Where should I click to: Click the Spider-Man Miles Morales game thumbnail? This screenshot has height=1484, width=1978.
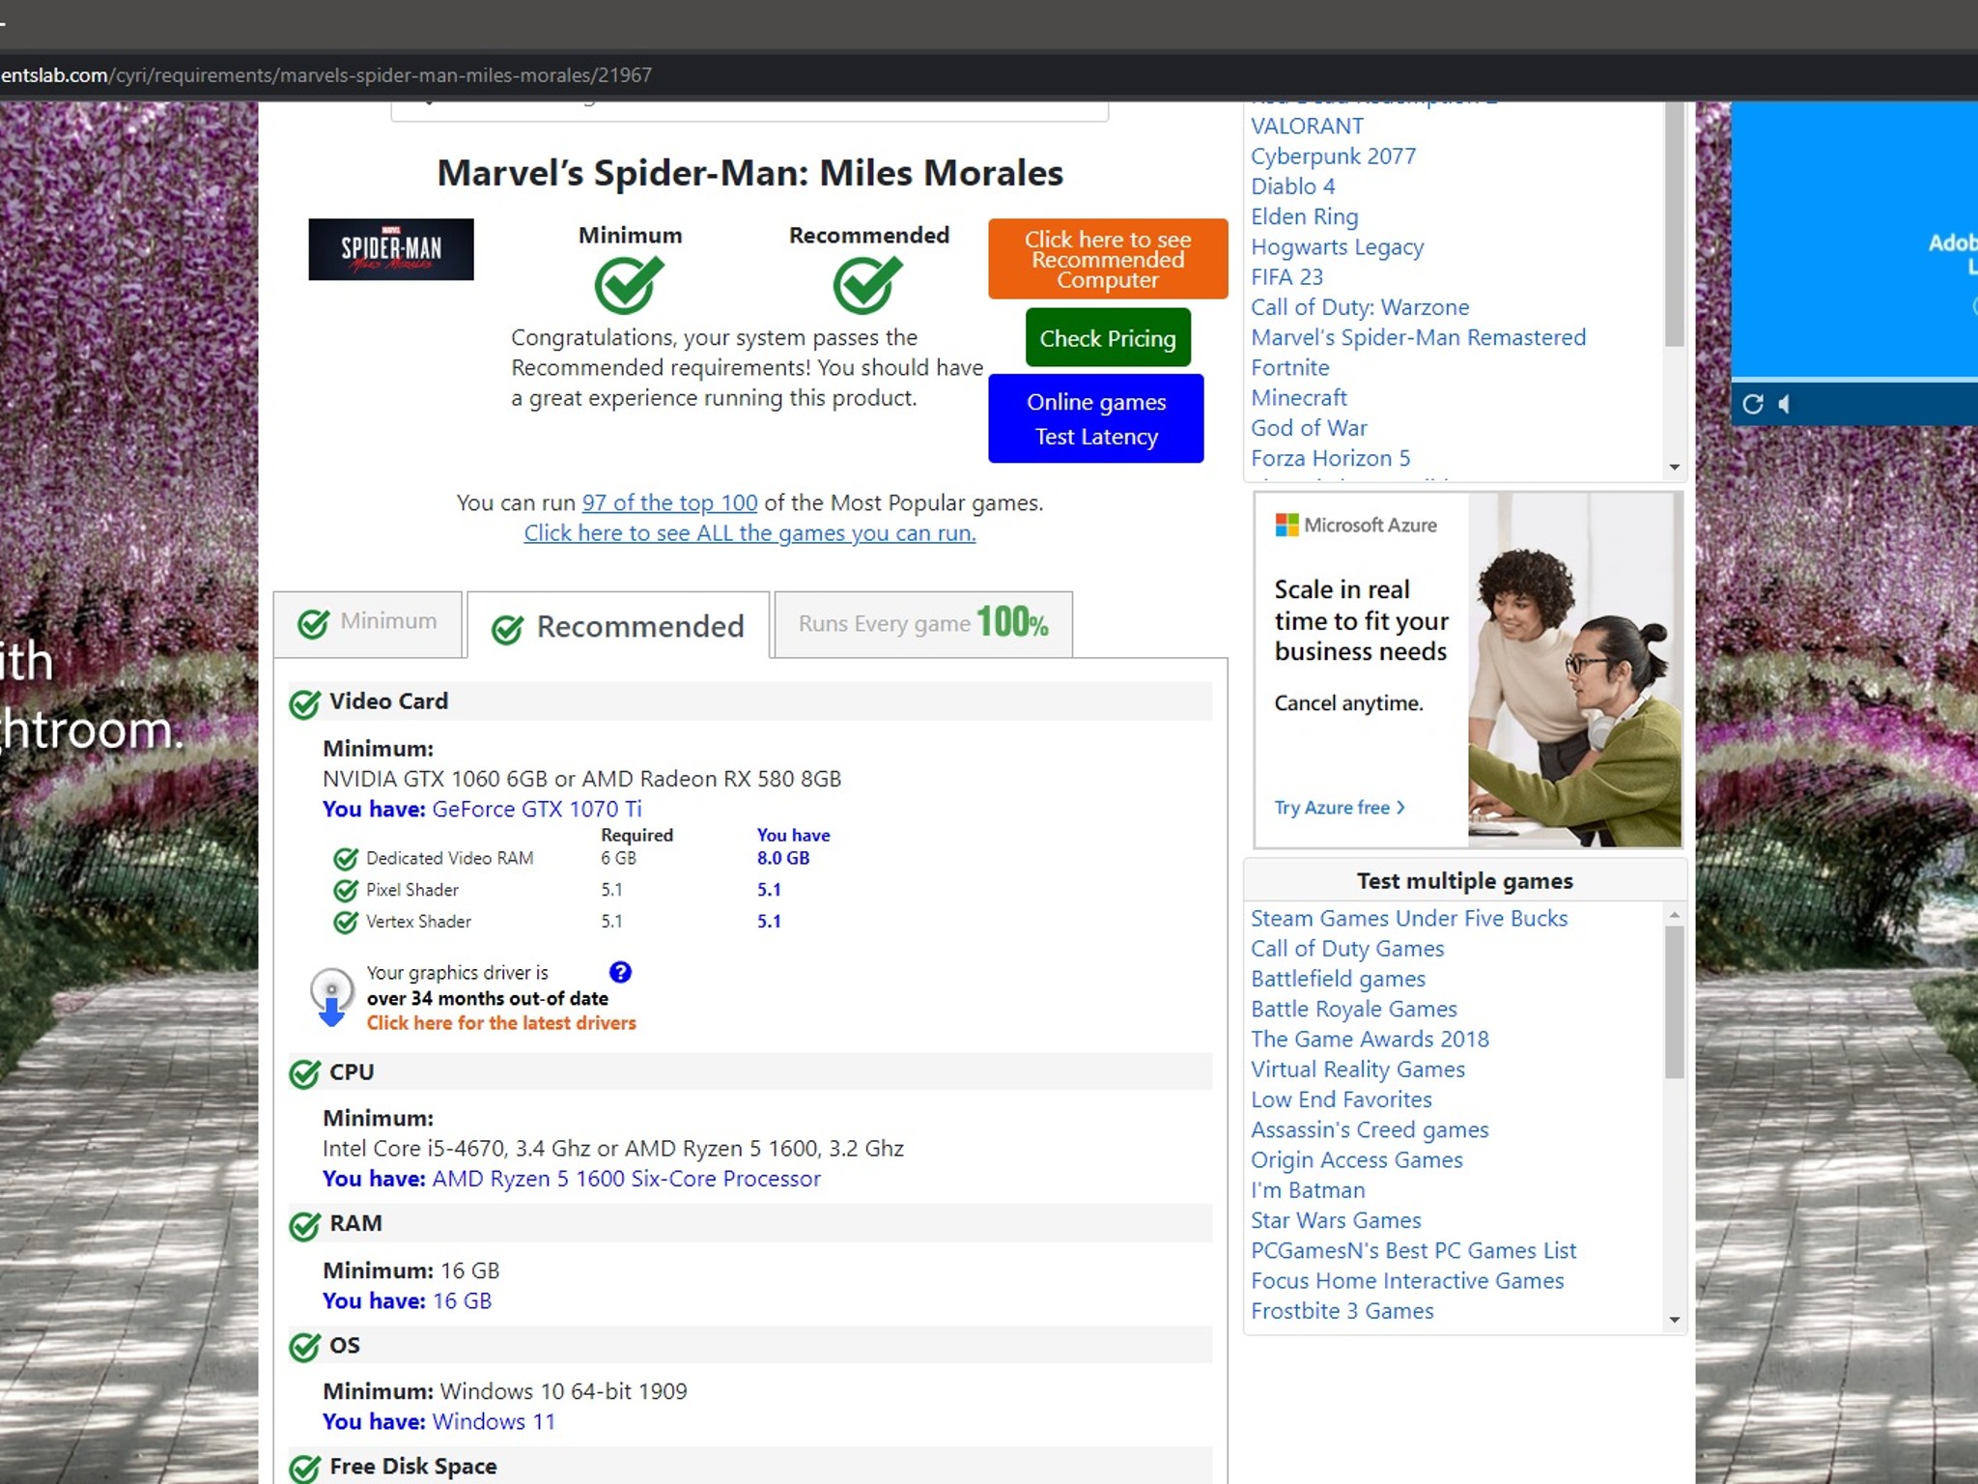[x=391, y=249]
